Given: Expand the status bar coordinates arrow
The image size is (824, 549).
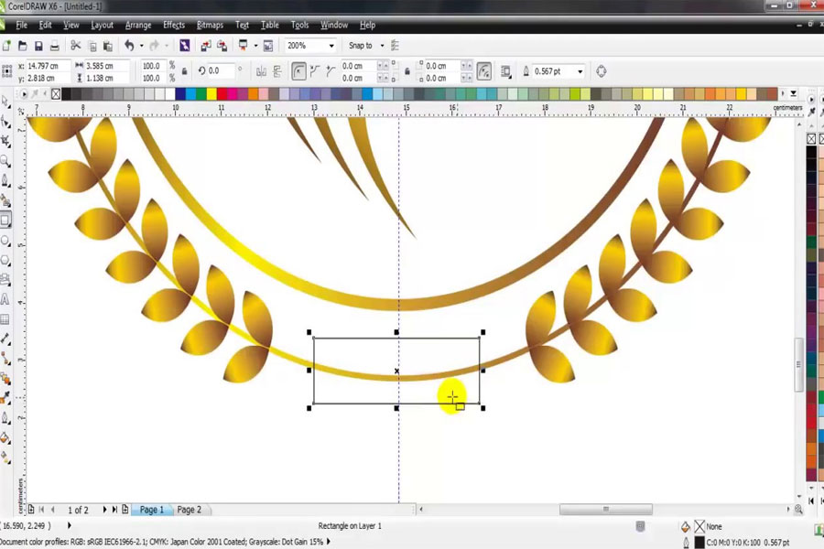Looking at the screenshot, I should click(69, 525).
